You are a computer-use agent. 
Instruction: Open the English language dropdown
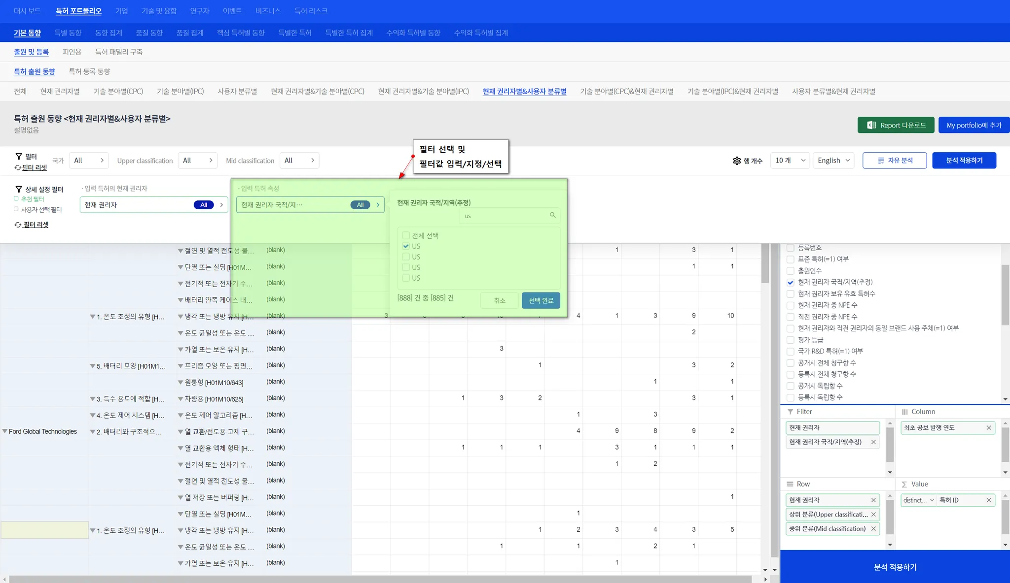[833, 161]
